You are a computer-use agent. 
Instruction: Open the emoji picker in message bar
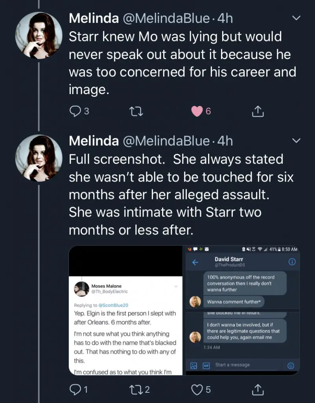pyautogui.click(x=291, y=365)
